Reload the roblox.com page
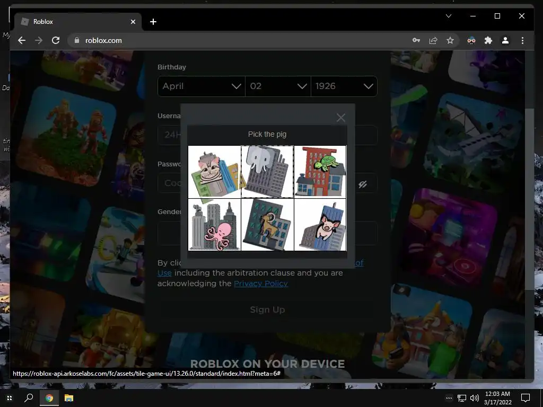 coord(55,40)
